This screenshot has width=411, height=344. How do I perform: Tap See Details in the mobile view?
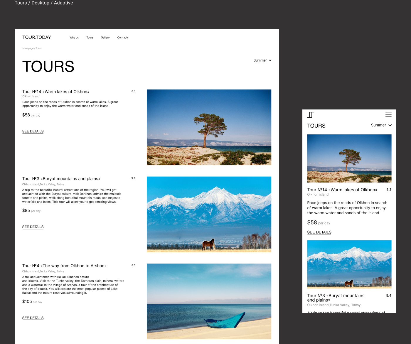(x=319, y=232)
